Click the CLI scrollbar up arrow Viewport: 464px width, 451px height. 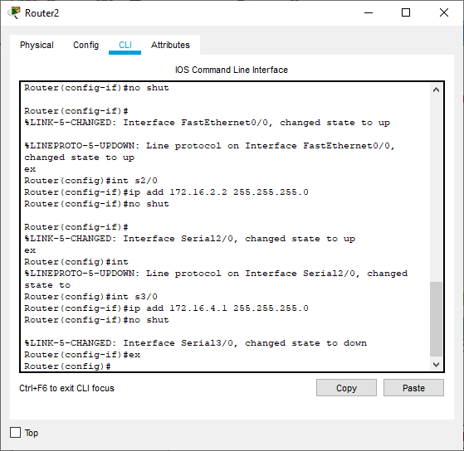pyautogui.click(x=436, y=90)
